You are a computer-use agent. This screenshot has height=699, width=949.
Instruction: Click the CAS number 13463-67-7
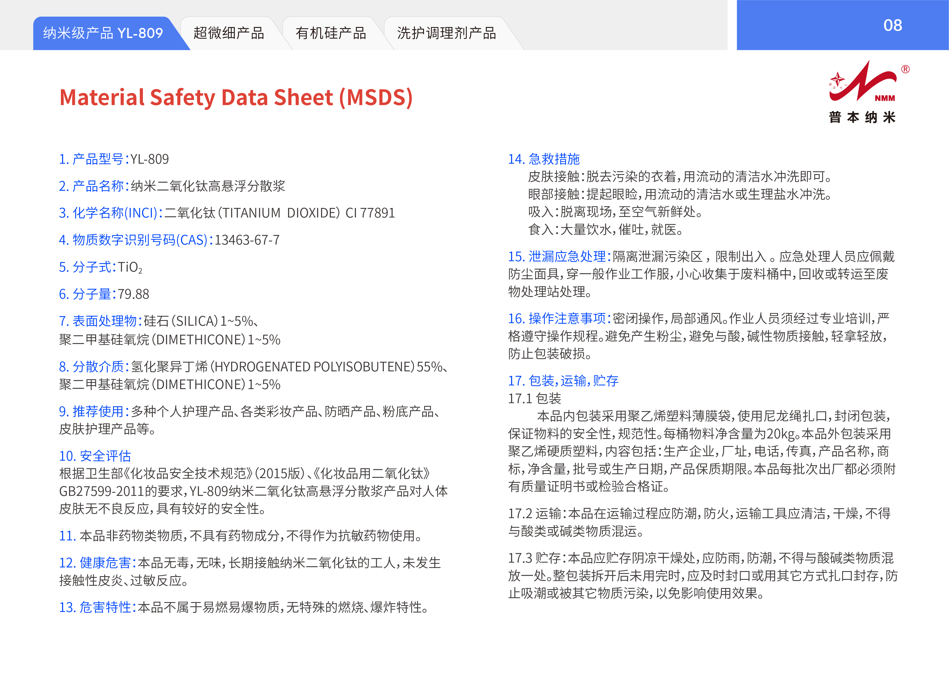pyautogui.click(x=247, y=240)
